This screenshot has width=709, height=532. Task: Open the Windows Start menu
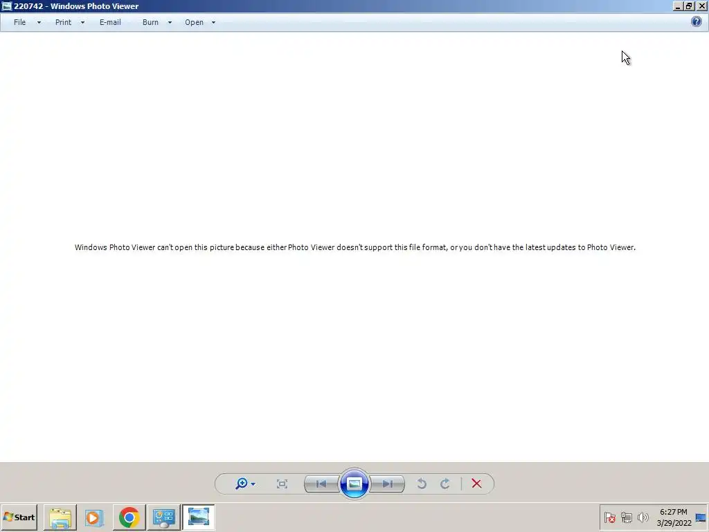point(19,517)
